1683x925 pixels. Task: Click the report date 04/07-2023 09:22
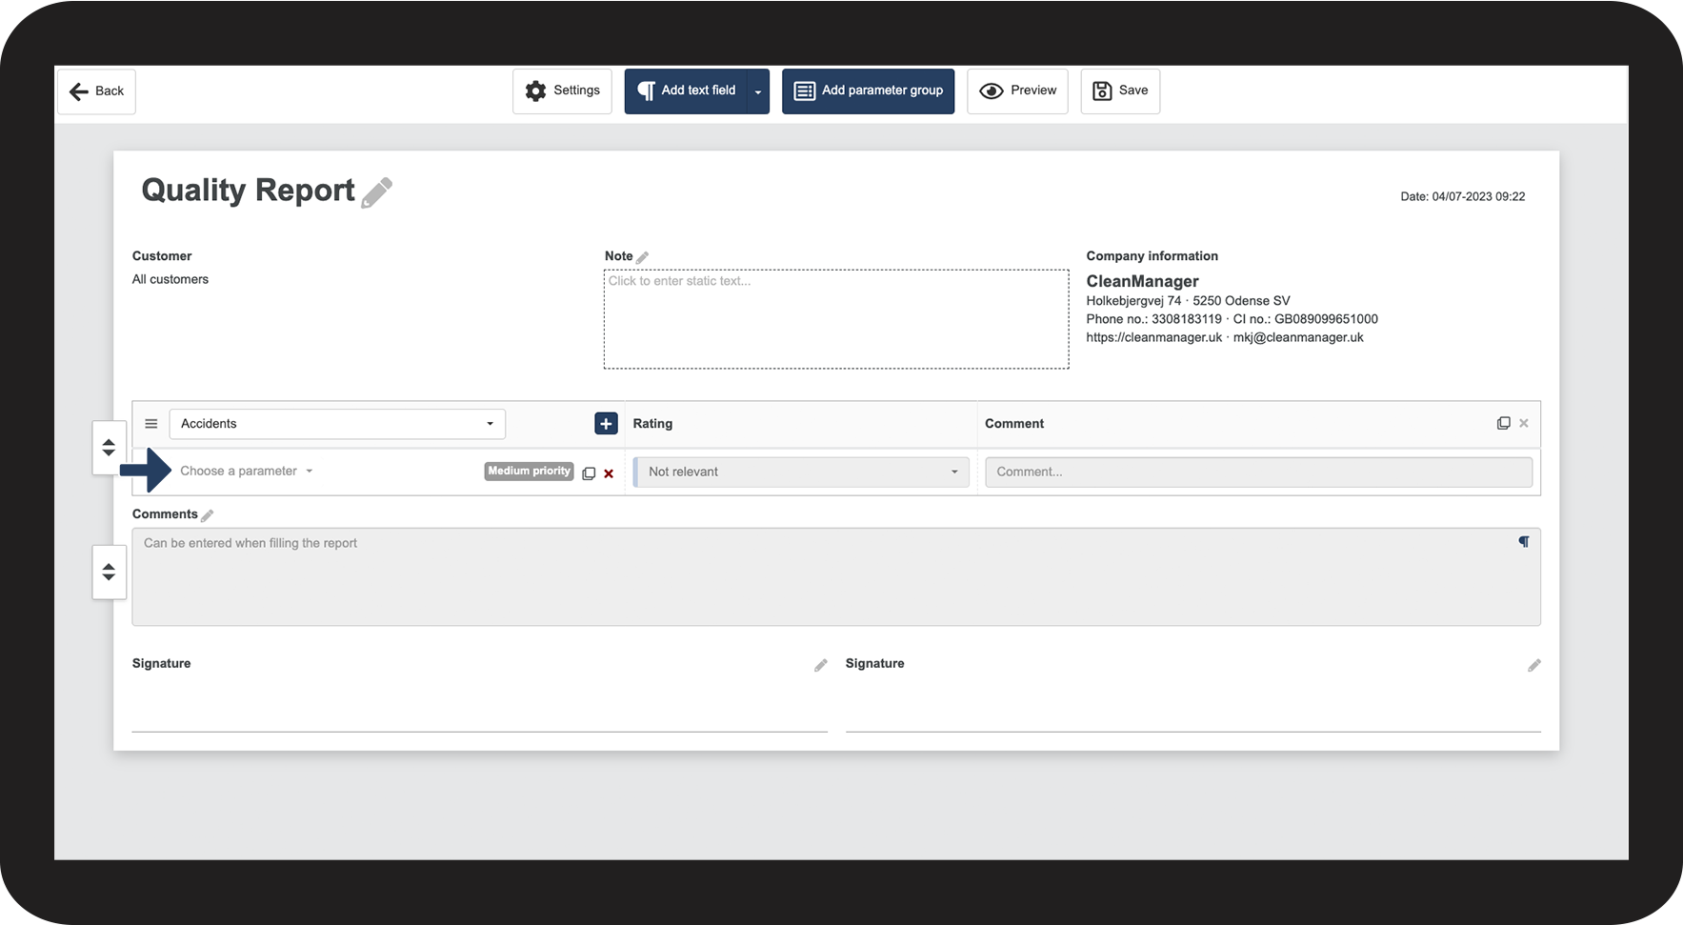1462,196
